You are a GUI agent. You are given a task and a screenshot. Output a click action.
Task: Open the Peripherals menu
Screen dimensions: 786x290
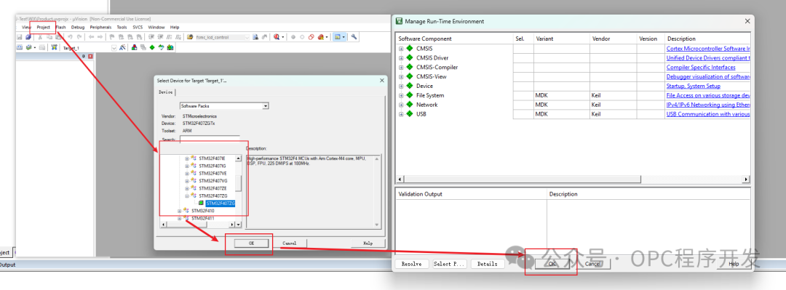coord(100,27)
